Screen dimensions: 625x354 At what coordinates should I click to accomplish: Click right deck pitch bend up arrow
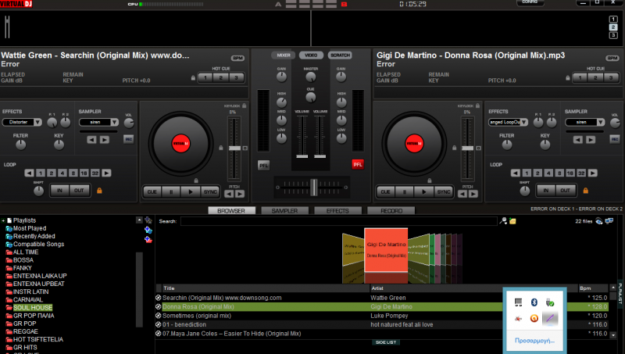[473, 194]
